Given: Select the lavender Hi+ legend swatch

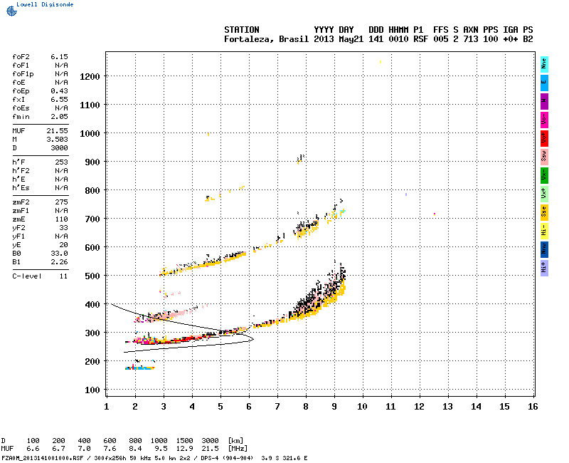Looking at the screenshot, I should (x=544, y=269).
